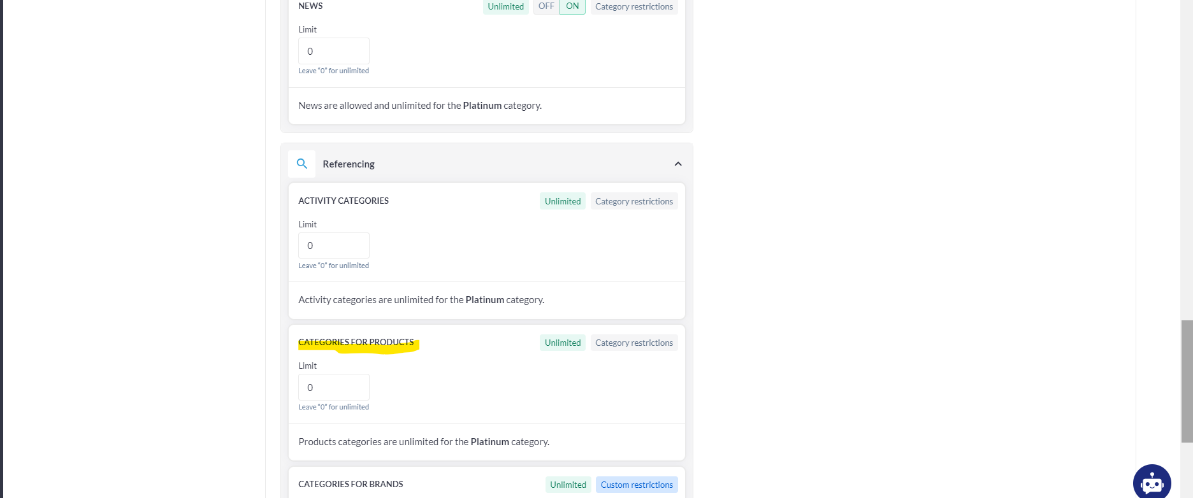This screenshot has height=498, width=1193.
Task: Click Unlimited badge for News
Action: point(505,6)
